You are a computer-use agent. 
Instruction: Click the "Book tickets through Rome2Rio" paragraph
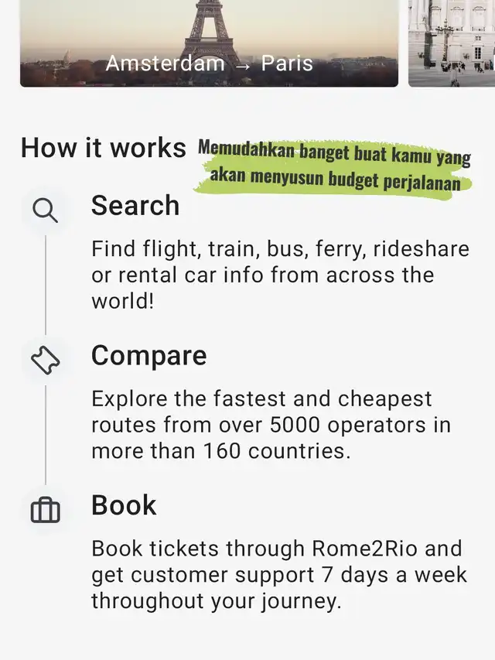(276, 575)
